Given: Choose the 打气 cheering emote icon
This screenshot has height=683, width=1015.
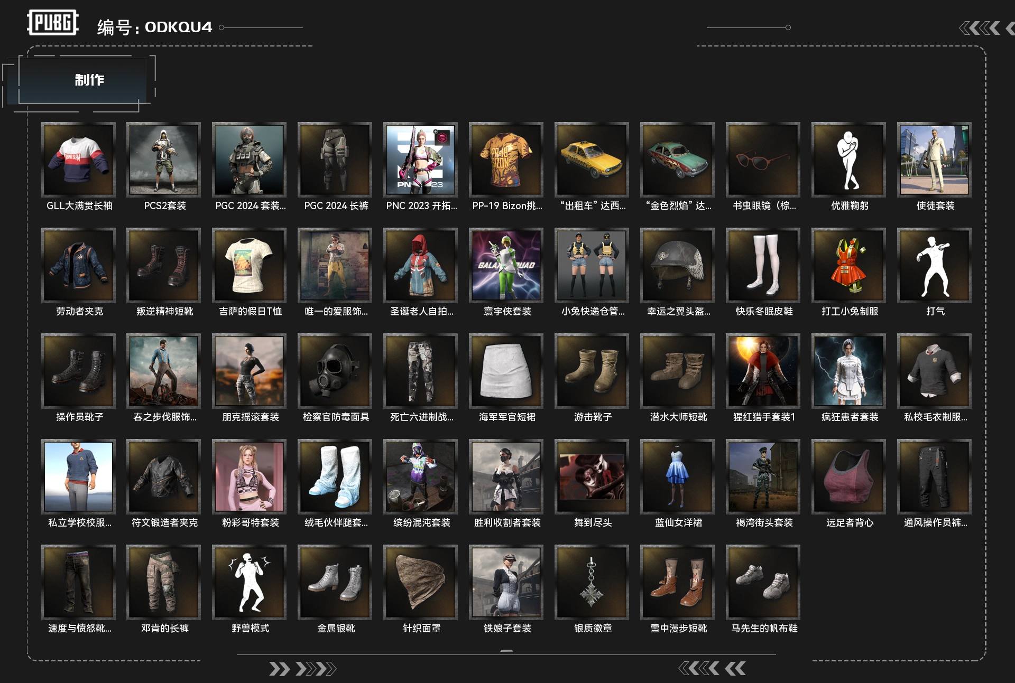Looking at the screenshot, I should [x=935, y=265].
